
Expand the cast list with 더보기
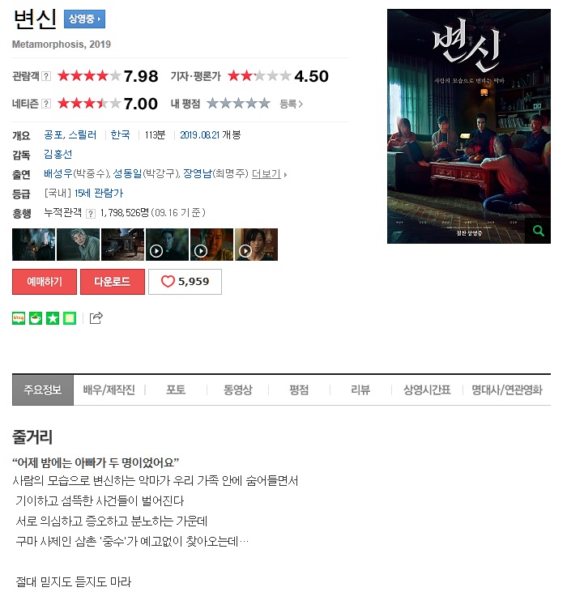(x=269, y=174)
